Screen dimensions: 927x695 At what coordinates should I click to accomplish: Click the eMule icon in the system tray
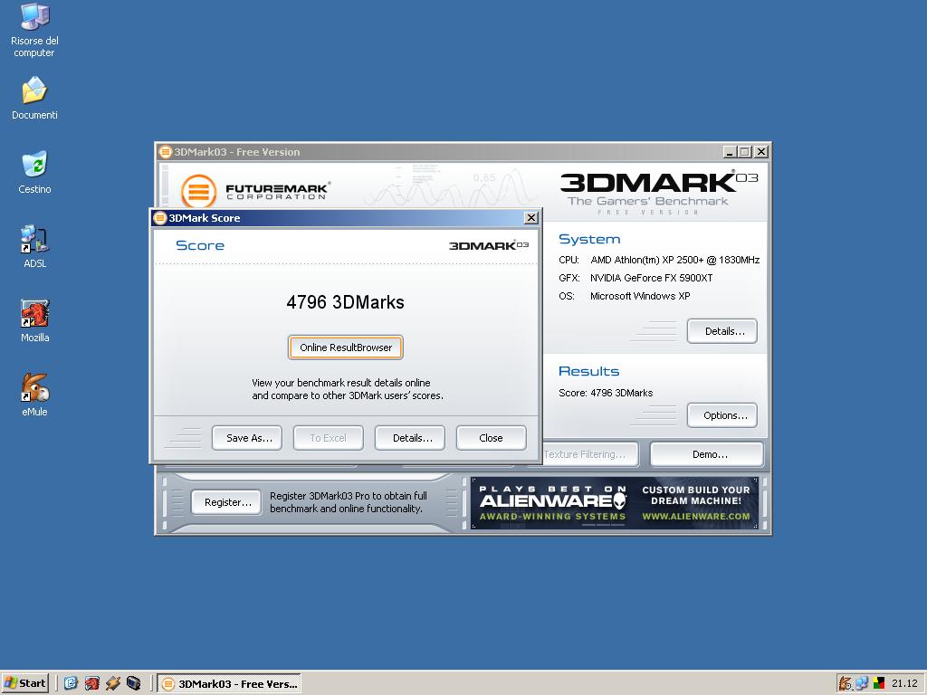point(846,683)
